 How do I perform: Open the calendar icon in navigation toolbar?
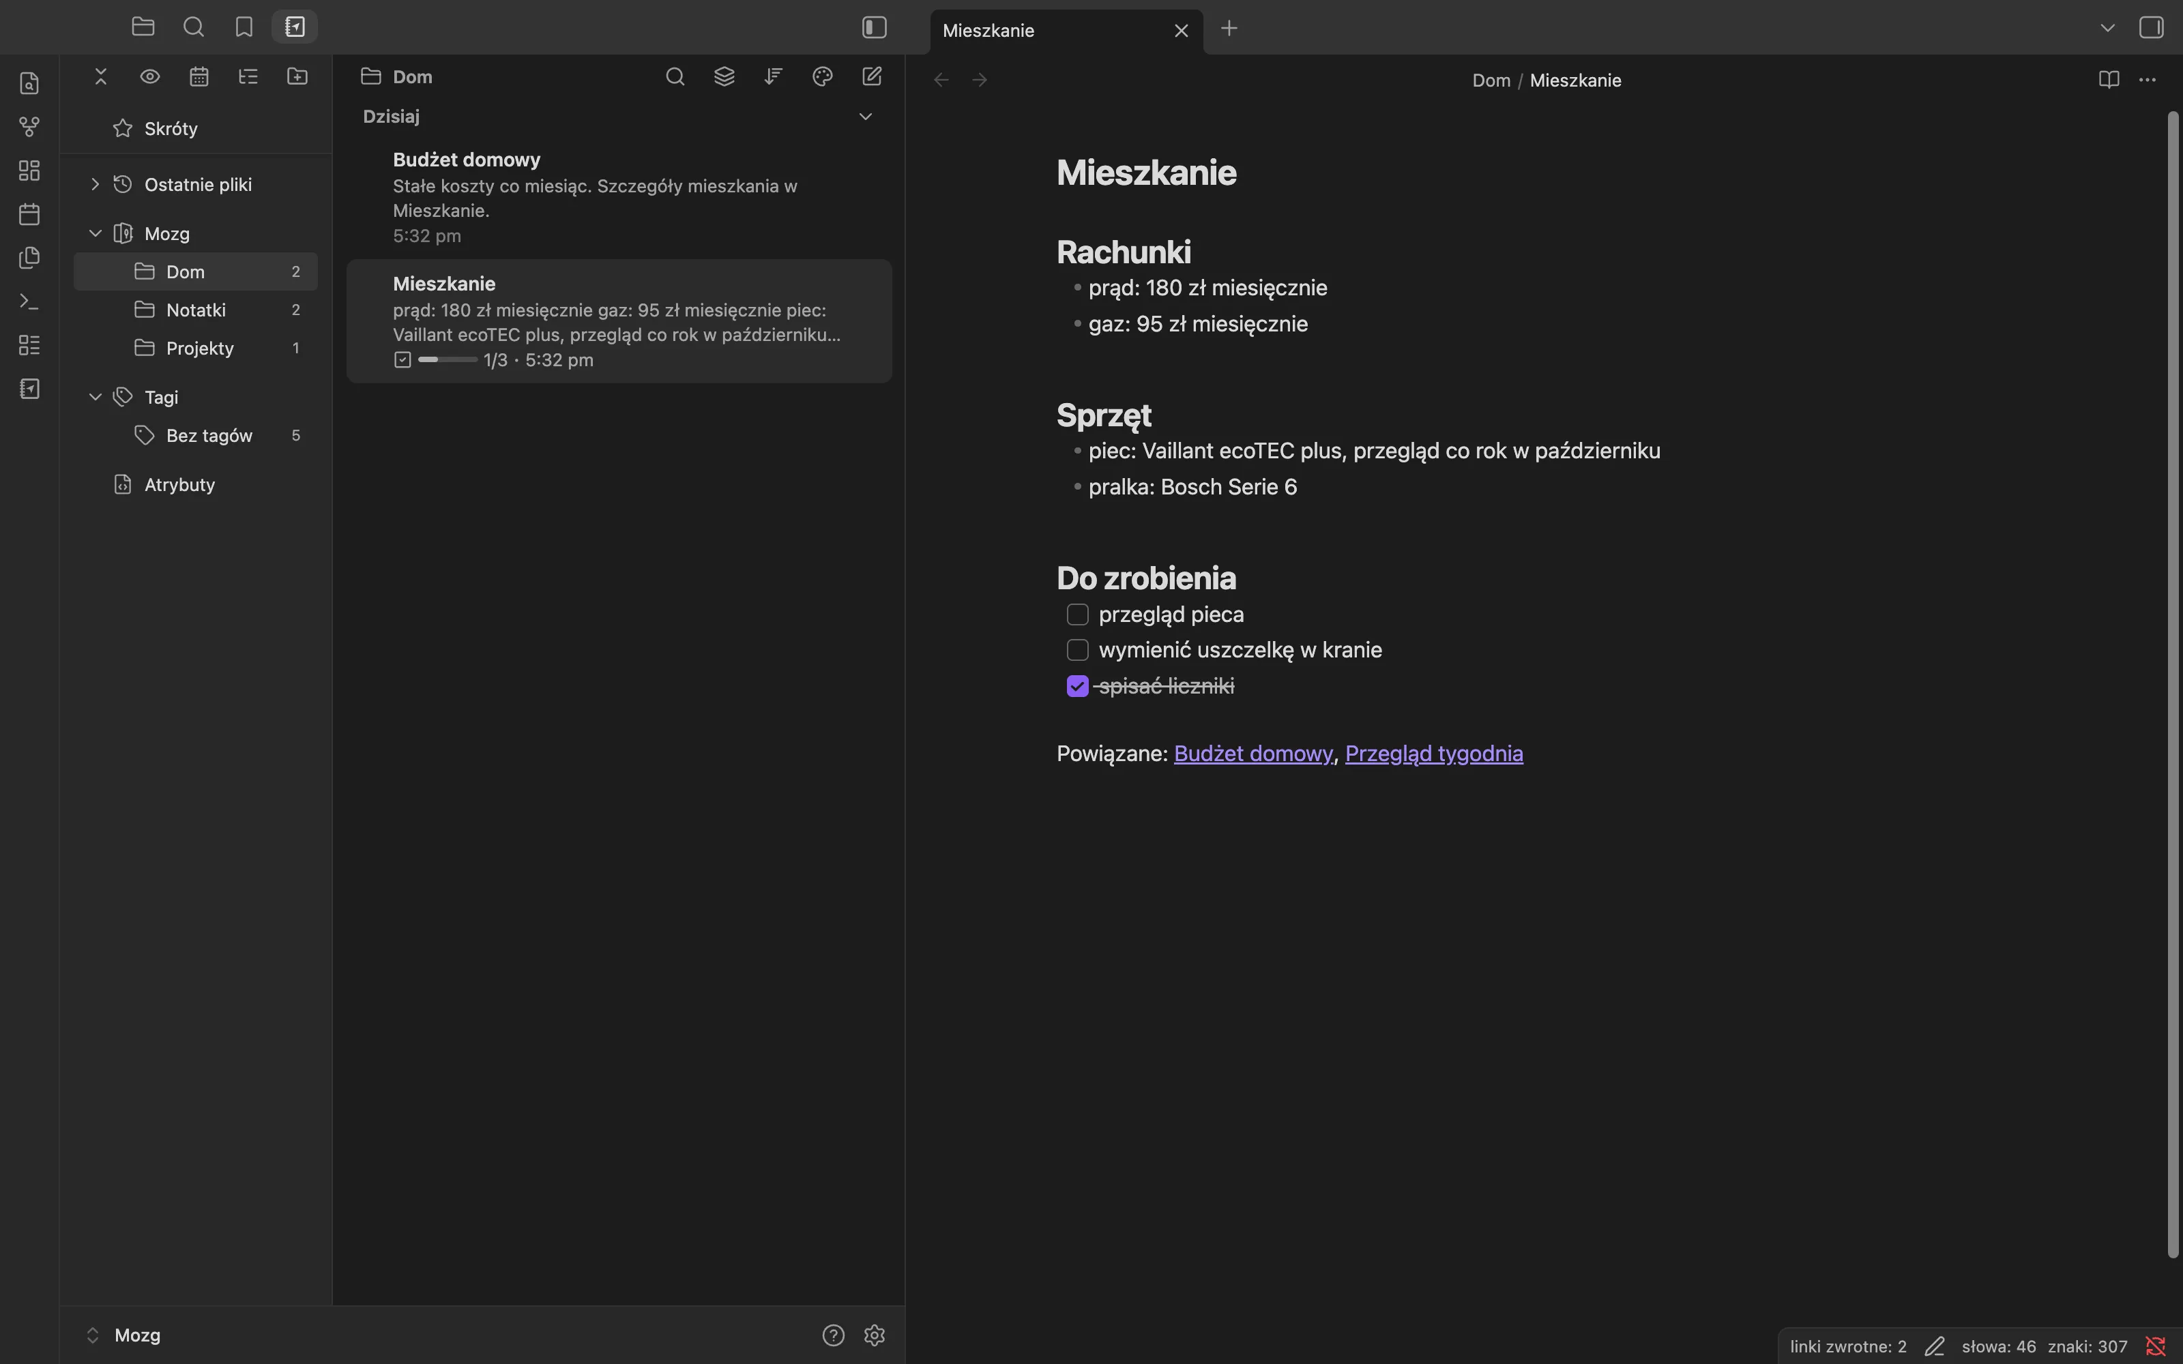[199, 76]
